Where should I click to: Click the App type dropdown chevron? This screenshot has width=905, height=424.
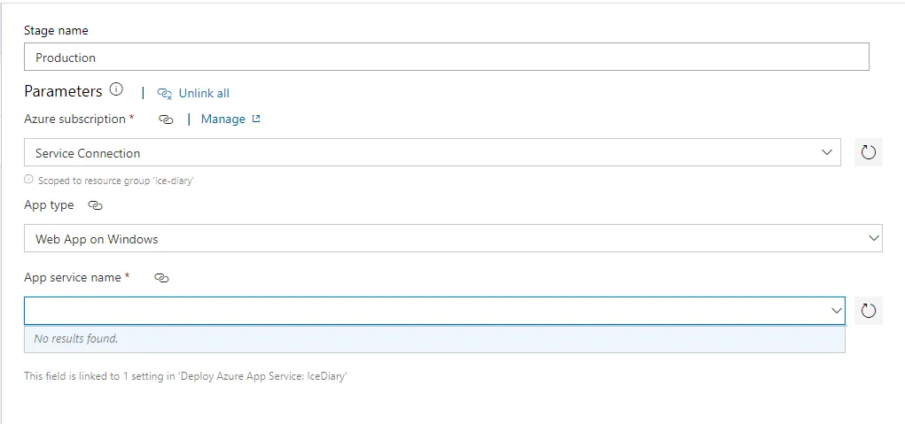(x=873, y=238)
